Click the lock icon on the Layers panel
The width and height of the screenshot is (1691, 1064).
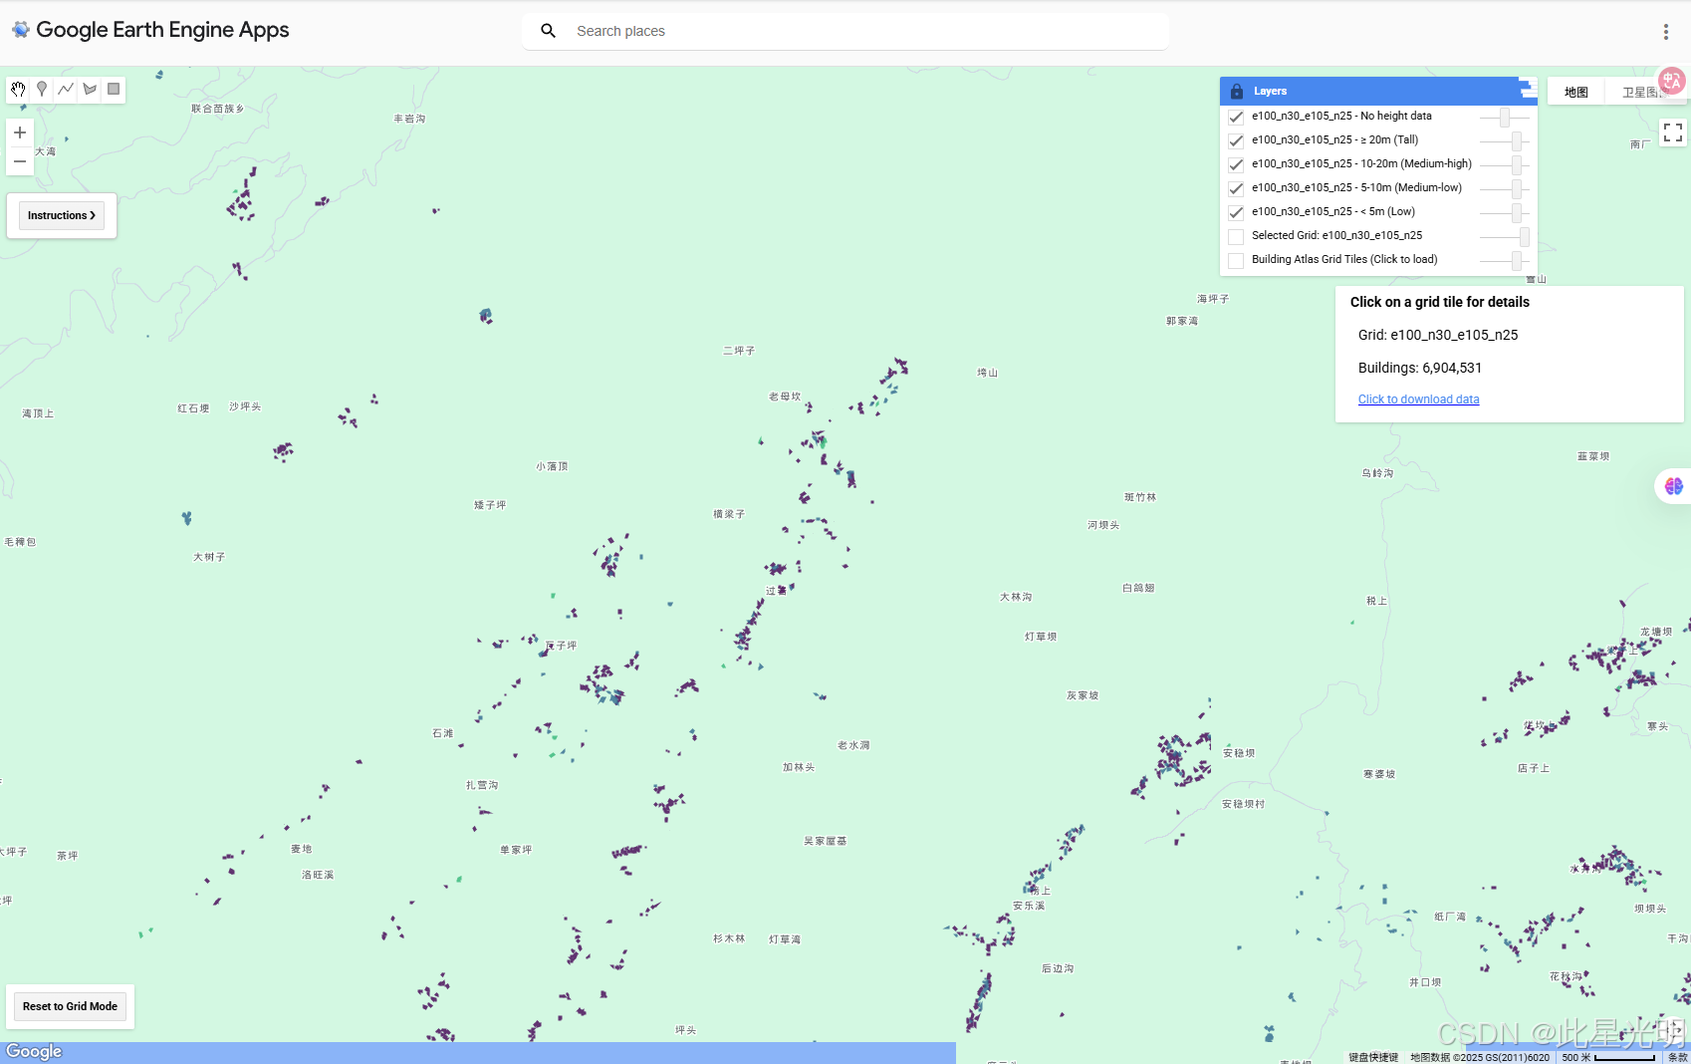tap(1235, 91)
